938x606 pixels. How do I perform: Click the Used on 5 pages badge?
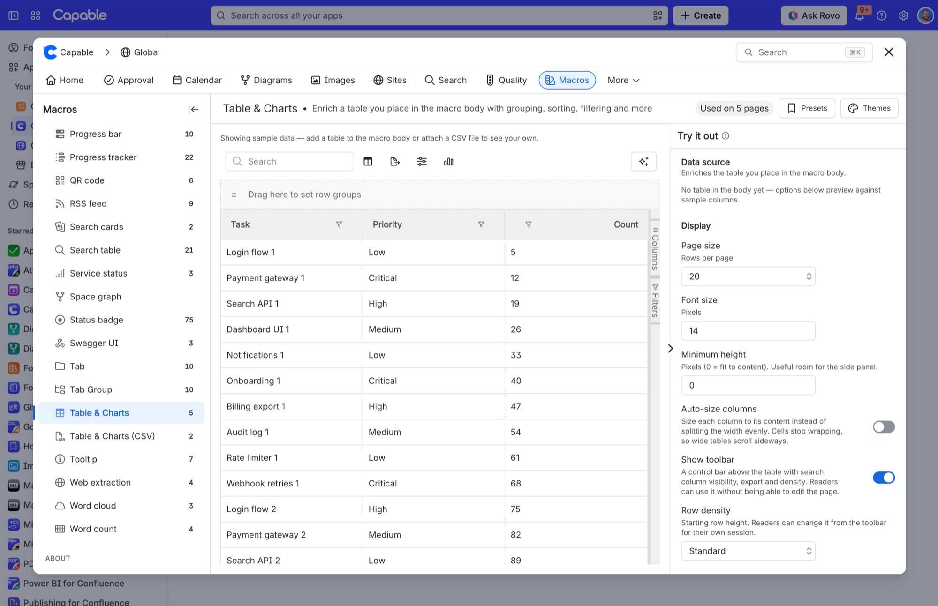click(x=734, y=108)
